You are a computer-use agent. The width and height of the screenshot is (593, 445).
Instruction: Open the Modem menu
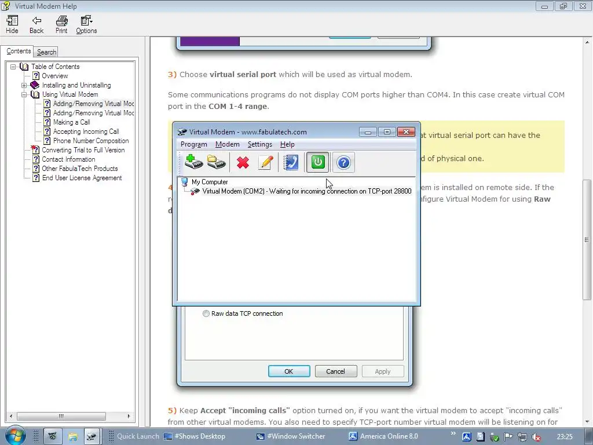click(227, 144)
